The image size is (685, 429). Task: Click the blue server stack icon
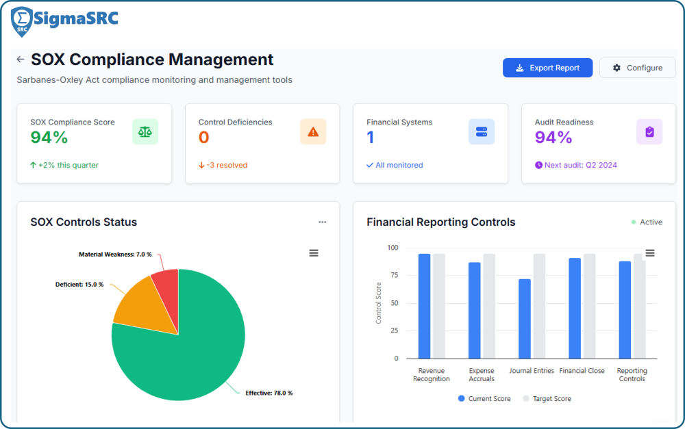(x=482, y=132)
